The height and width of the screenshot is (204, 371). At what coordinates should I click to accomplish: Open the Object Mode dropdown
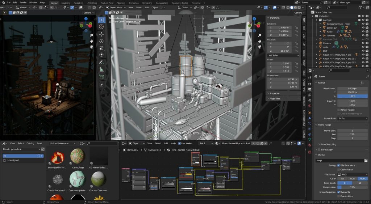pyautogui.click(x=116, y=8)
